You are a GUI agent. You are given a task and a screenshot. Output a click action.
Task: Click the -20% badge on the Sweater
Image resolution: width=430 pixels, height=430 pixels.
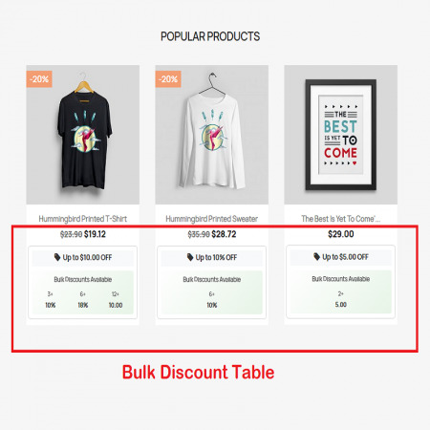(x=168, y=79)
